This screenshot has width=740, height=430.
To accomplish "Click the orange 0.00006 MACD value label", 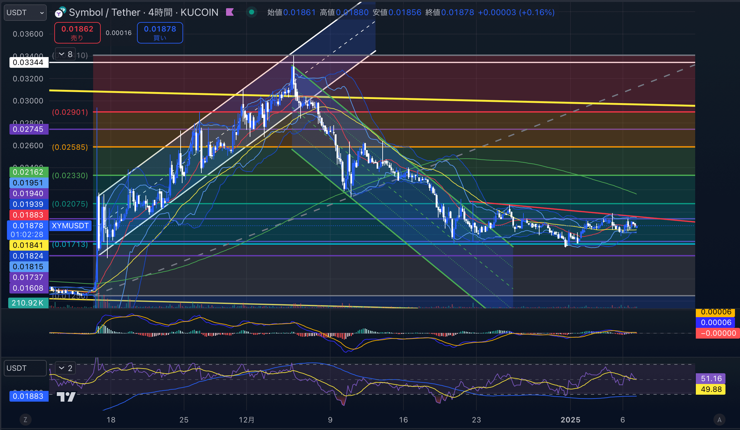I will (716, 312).
